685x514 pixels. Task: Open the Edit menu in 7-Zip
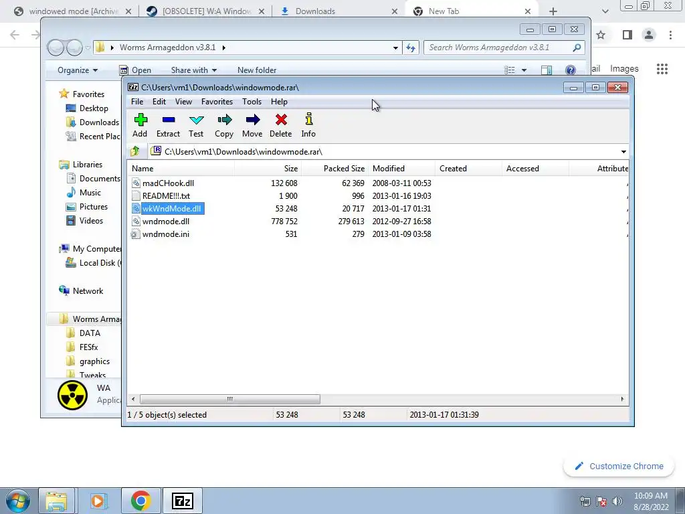click(x=159, y=102)
